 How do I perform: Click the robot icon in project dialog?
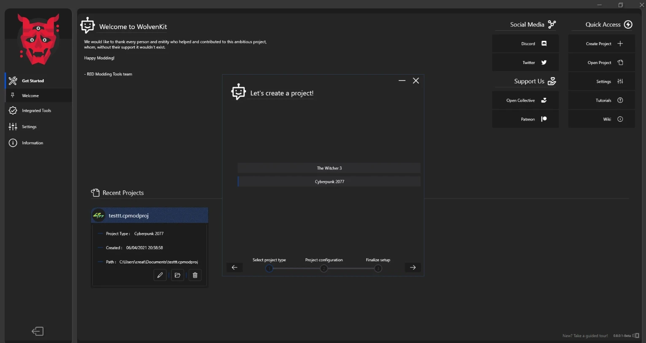tap(239, 91)
